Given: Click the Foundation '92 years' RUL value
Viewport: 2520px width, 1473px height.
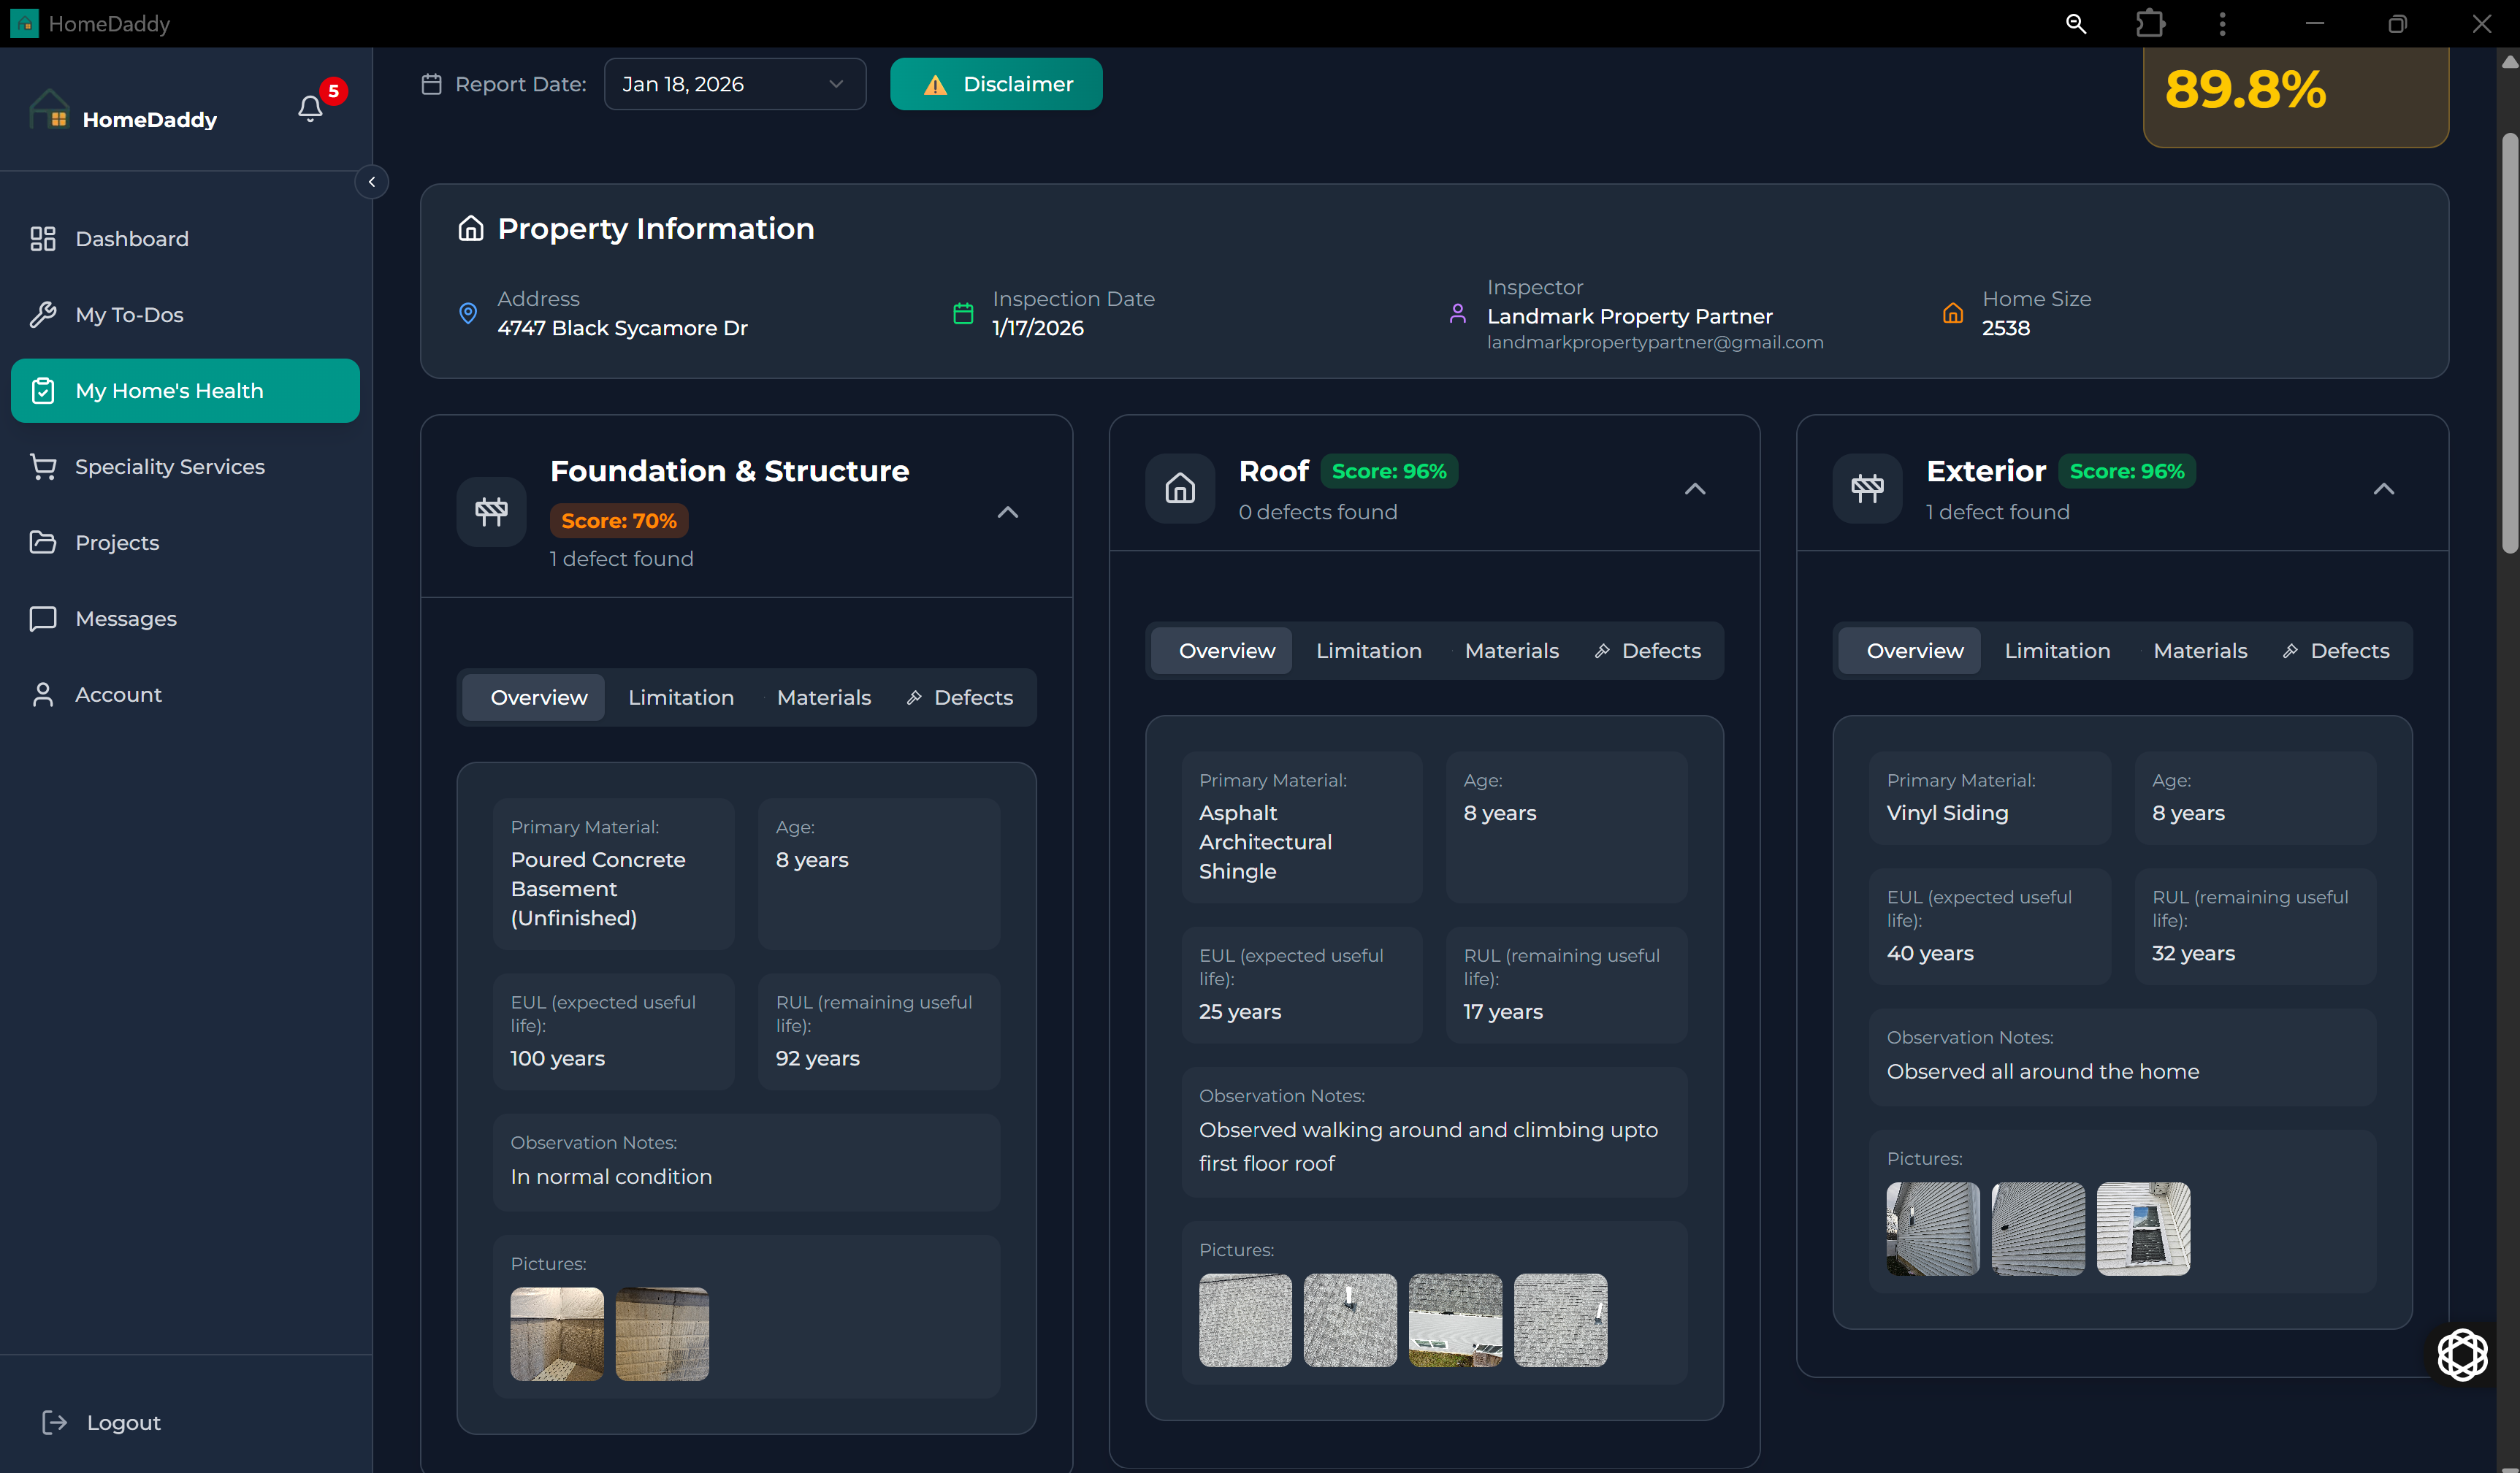Looking at the screenshot, I should (818, 1058).
